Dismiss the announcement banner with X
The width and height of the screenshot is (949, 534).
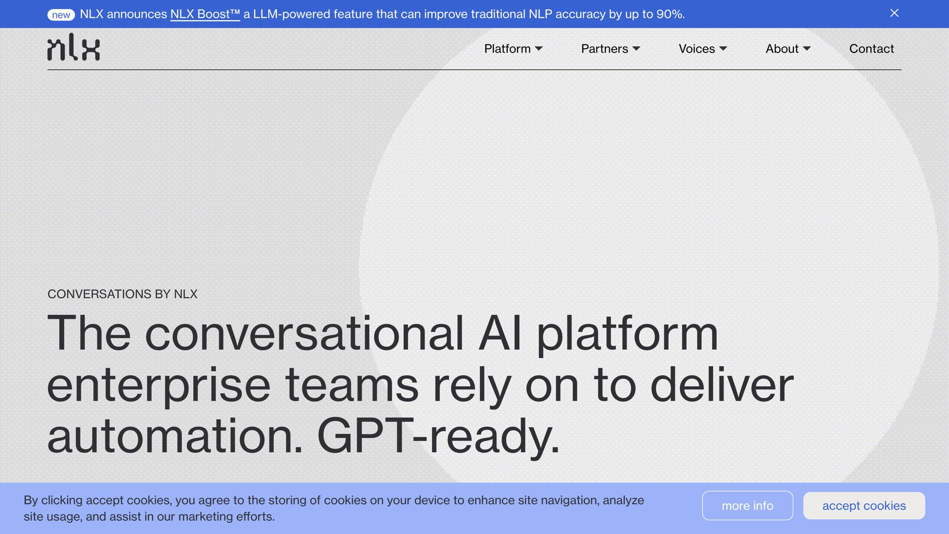point(894,13)
